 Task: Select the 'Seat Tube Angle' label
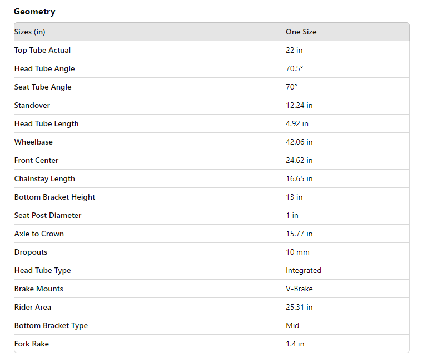43,87
